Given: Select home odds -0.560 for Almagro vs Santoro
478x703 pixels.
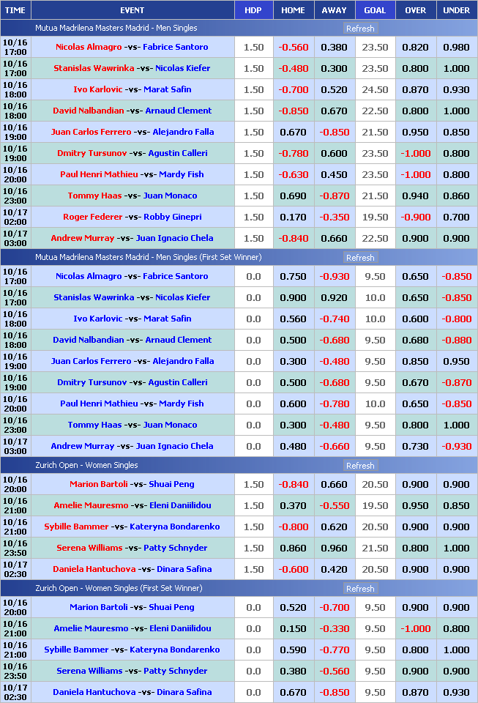Looking at the screenshot, I should pyautogui.click(x=293, y=47).
